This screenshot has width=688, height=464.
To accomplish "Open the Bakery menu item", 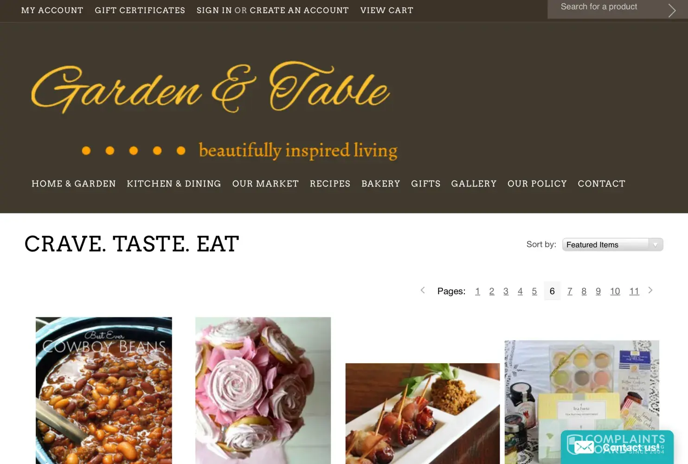I will click(381, 184).
